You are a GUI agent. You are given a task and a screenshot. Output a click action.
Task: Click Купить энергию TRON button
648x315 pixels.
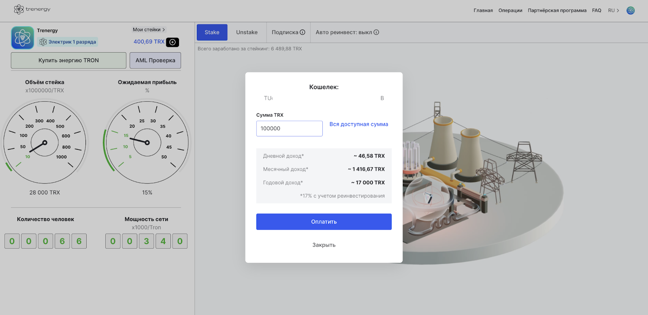pos(68,60)
